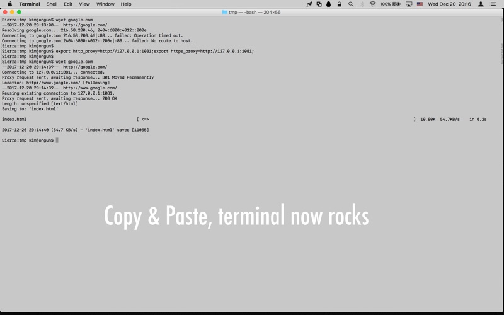Viewport: 504px width, 315px height.
Task: Open the Window menu
Action: point(105,4)
